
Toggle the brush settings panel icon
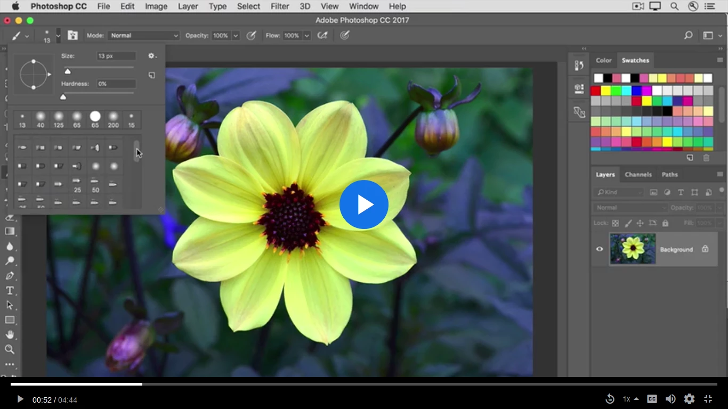(73, 36)
